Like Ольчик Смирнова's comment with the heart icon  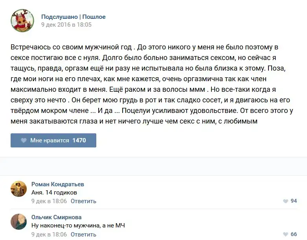[285, 235]
